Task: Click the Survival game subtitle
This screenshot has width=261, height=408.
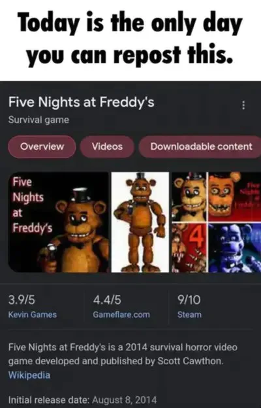Action: point(38,120)
